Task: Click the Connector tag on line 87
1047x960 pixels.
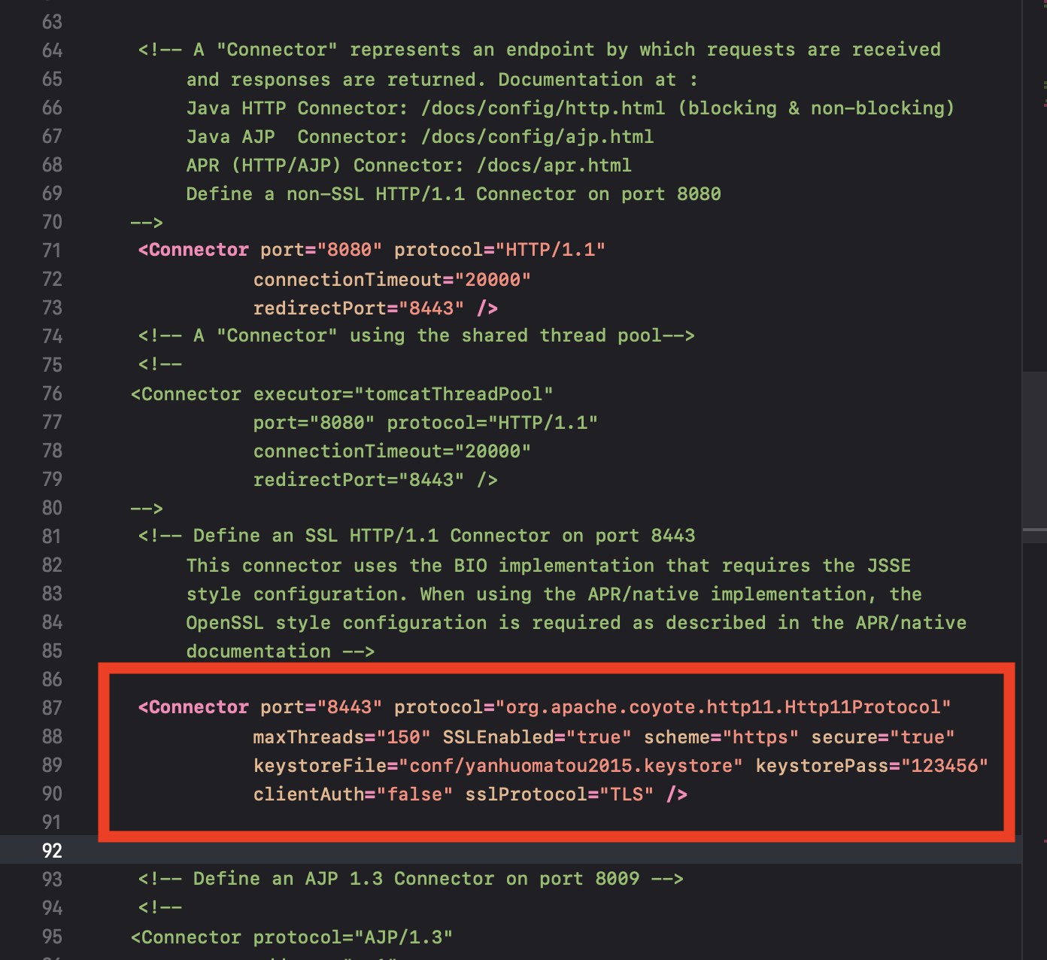Action: [193, 707]
